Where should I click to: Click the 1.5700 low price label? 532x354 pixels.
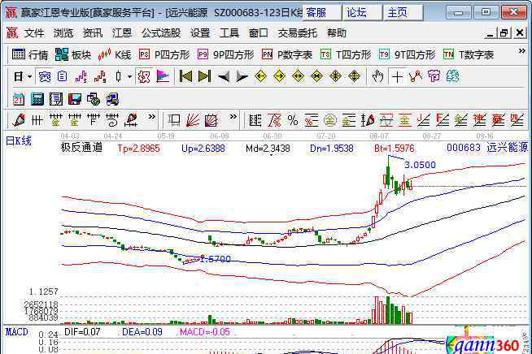tap(215, 259)
